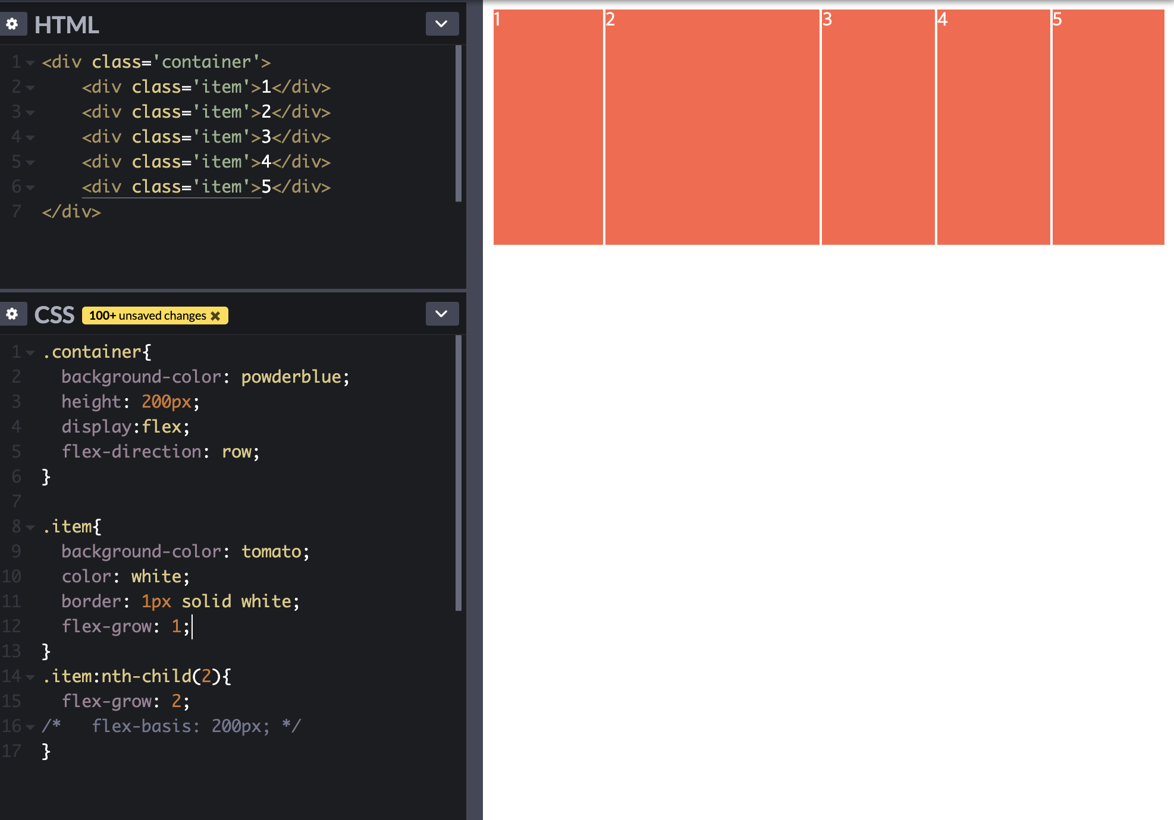Image resolution: width=1174 pixels, height=820 pixels.
Task: Click preview box number 5
Action: (1107, 127)
